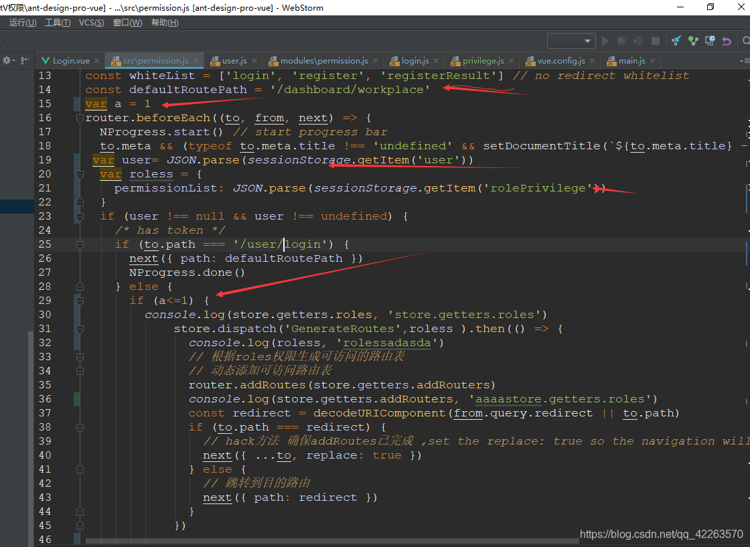Open the 帮助(H) Help menu
The image size is (750, 547).
pos(165,23)
